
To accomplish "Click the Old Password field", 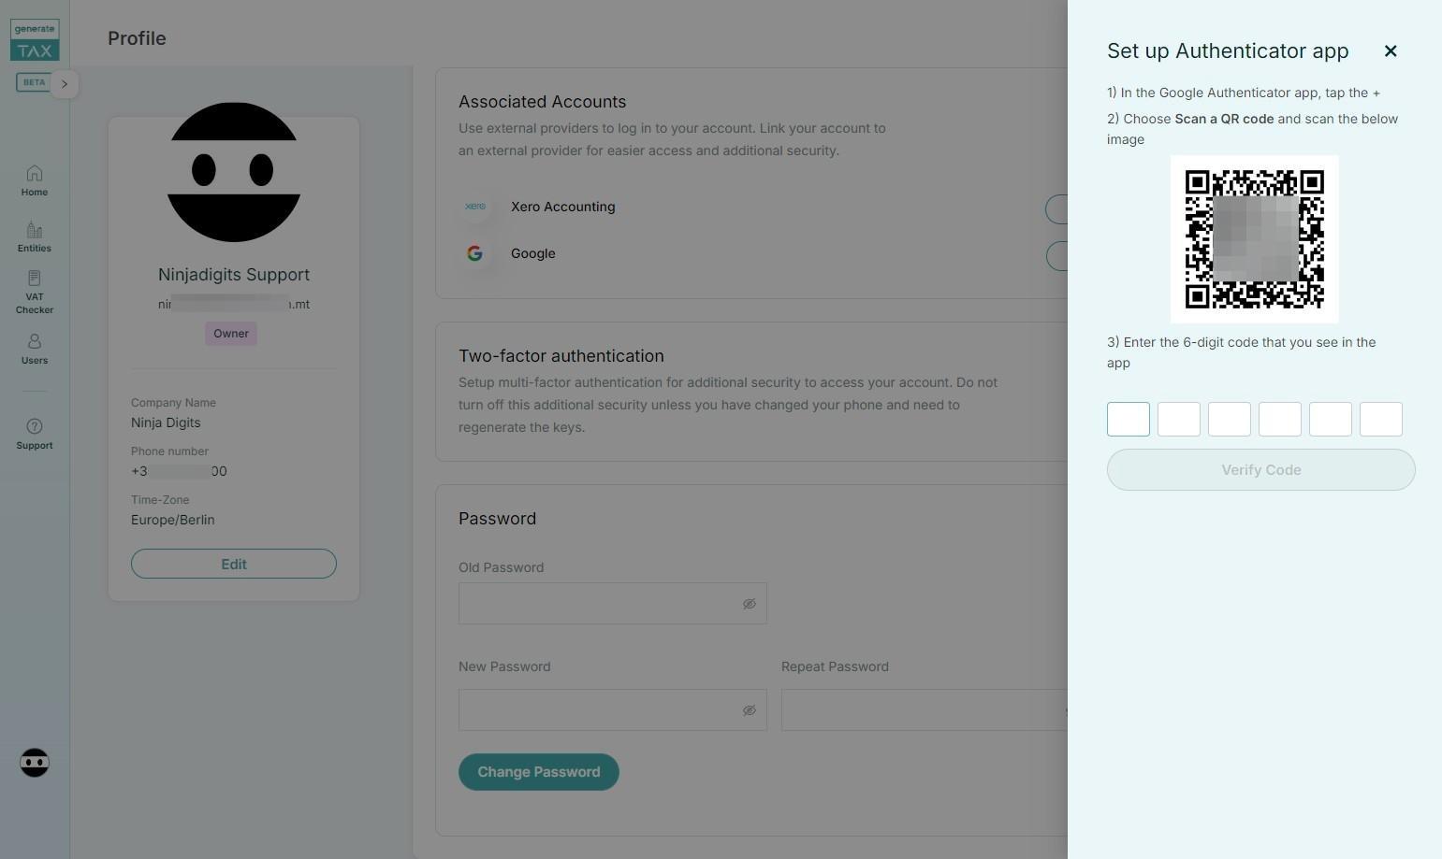I will 613,604.
